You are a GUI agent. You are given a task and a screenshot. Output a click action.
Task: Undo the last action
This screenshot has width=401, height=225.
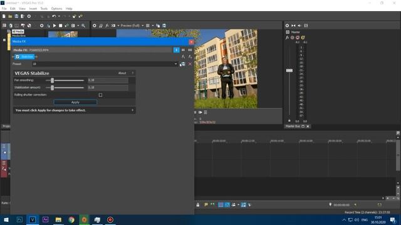pos(54,16)
